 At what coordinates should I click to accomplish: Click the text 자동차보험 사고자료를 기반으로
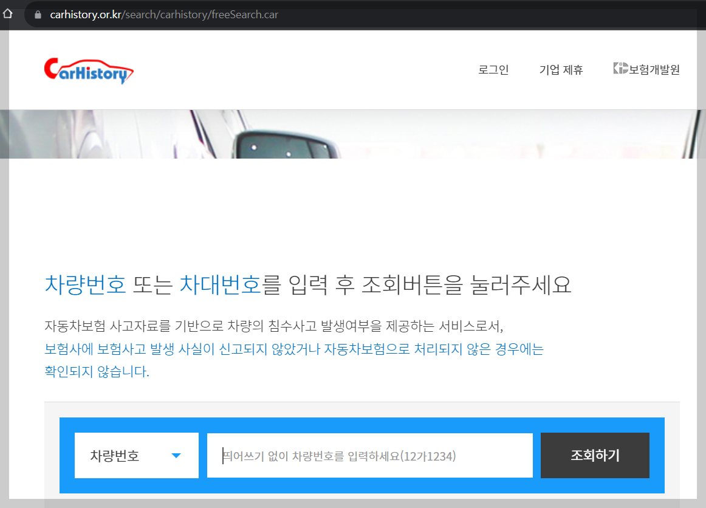tap(134, 326)
